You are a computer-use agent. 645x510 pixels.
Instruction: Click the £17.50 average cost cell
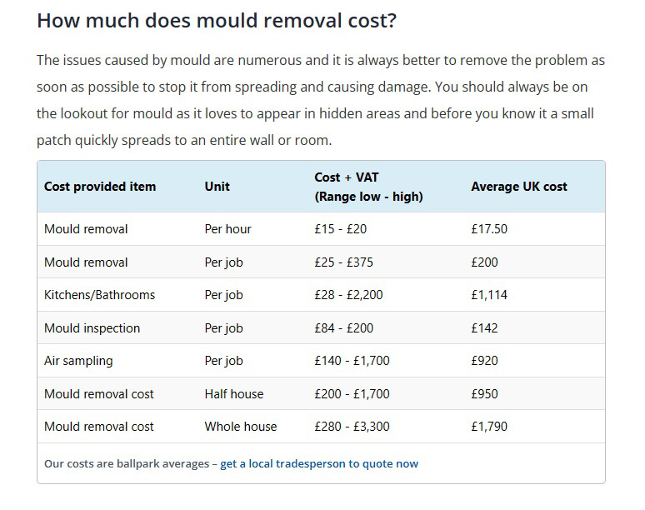click(x=489, y=229)
